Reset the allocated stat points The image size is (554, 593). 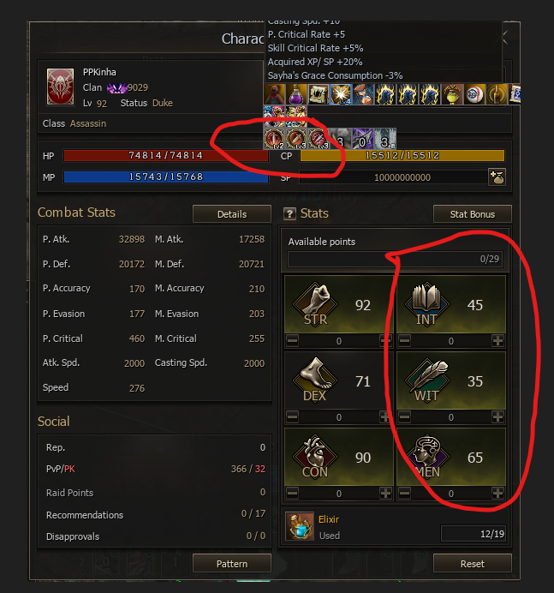point(473,564)
